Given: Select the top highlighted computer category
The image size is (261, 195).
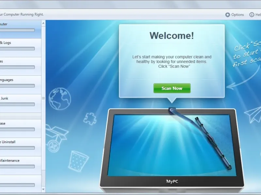Looking at the screenshot, I should tap(21, 30).
